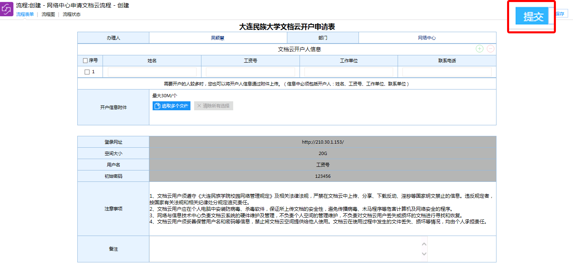Viewport: 573px width, 273px height.
Task: Click the scroll down arrow in 备注 box
Action: pyautogui.click(x=424, y=254)
